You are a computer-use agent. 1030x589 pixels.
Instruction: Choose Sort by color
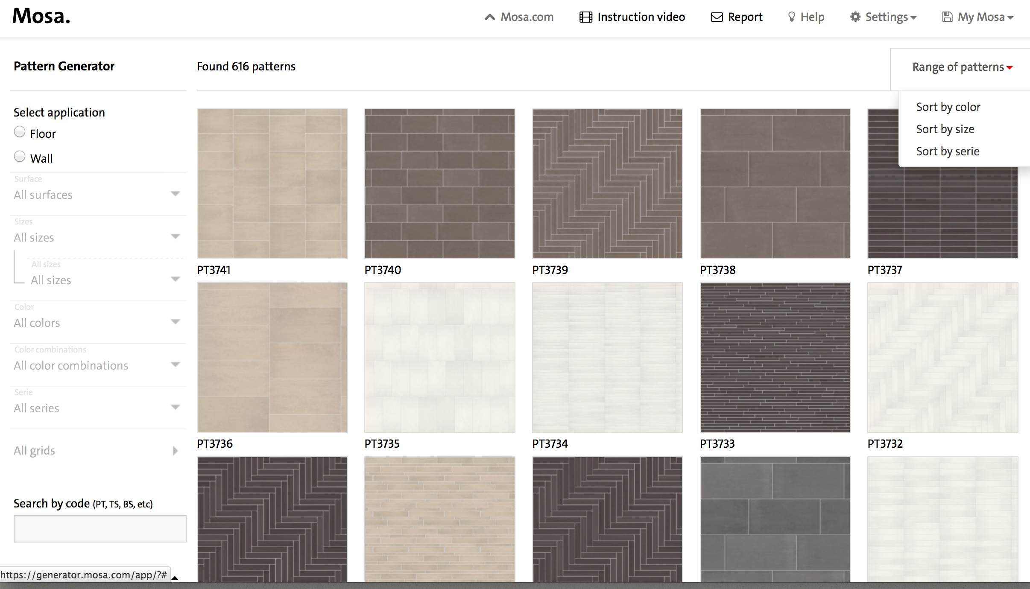pos(948,107)
